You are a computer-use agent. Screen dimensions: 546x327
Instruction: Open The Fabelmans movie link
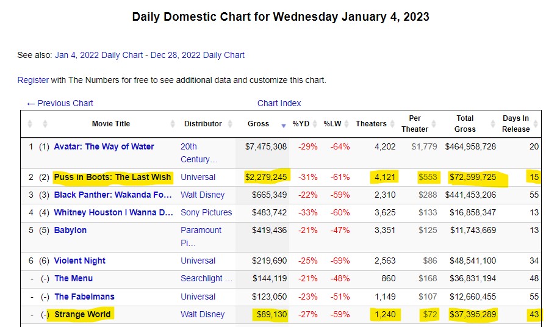click(x=84, y=296)
